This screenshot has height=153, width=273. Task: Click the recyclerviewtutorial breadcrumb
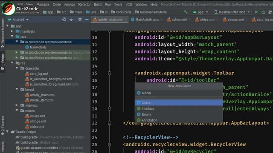(151, 12)
